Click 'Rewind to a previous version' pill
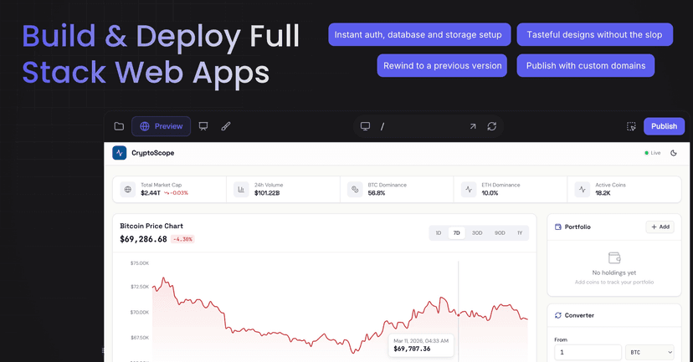693x362 pixels. point(443,65)
